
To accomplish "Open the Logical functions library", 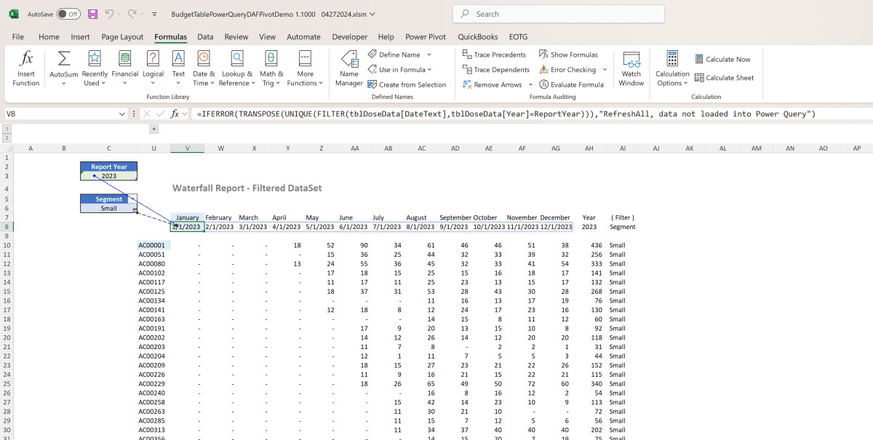I will (153, 69).
